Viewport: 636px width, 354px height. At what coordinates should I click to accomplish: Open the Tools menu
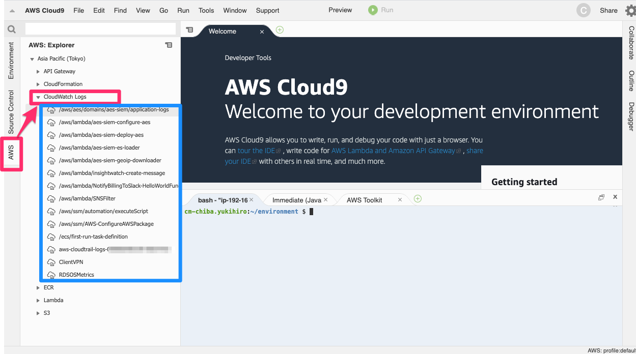coord(206,10)
